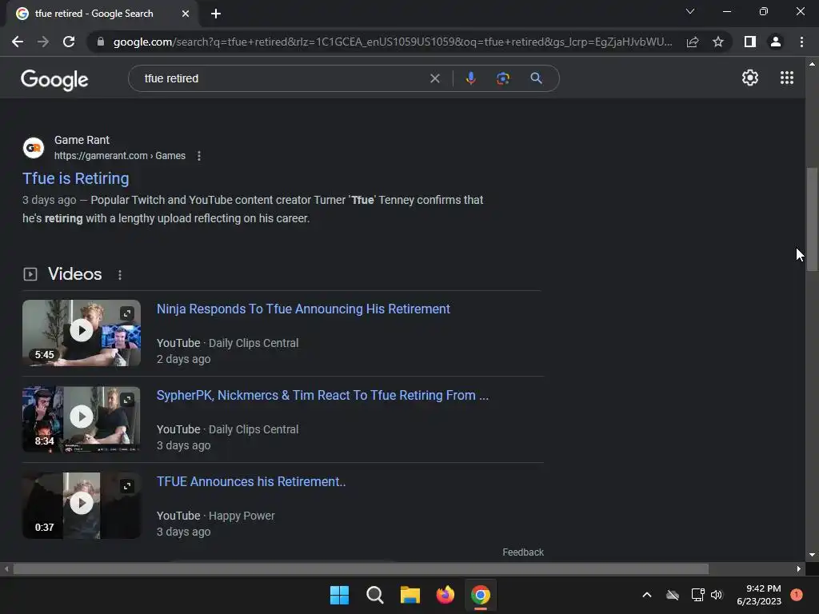This screenshot has height=614, width=819.
Task: Click the horizontal scrollbar thumb
Action: (361, 568)
